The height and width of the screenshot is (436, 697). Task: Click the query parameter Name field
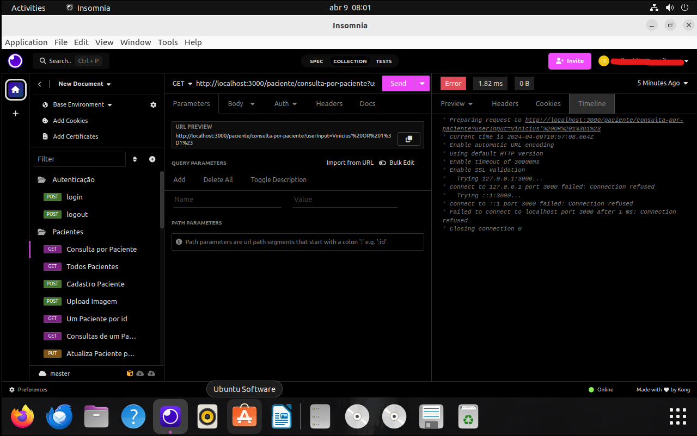227,200
